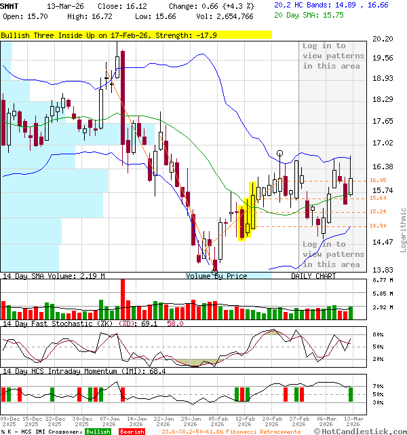Viewport: 407px width, 435px height.
Task: Select the Bullish Three Inside Up banner
Action: [136, 35]
